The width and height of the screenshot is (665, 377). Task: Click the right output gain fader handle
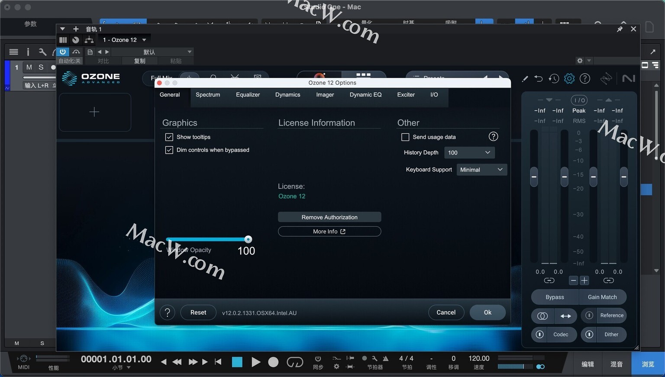click(624, 177)
